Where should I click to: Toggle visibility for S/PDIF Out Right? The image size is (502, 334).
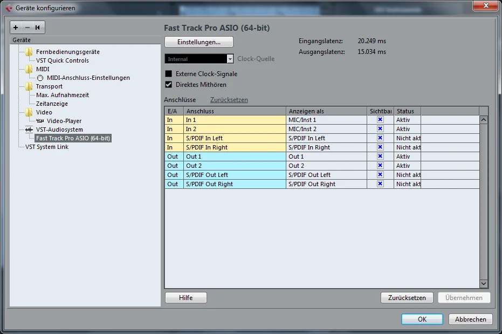tap(380, 184)
